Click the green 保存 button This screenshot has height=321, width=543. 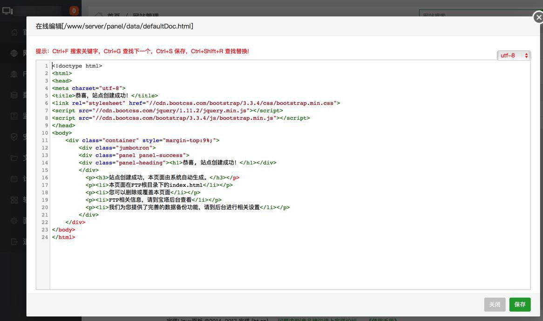pyautogui.click(x=520, y=304)
